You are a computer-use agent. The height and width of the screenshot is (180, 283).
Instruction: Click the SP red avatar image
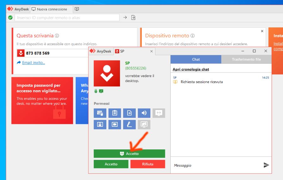point(107,73)
